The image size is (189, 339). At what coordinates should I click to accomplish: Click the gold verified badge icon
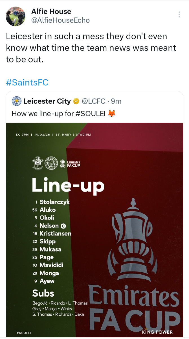pyautogui.click(x=76, y=101)
